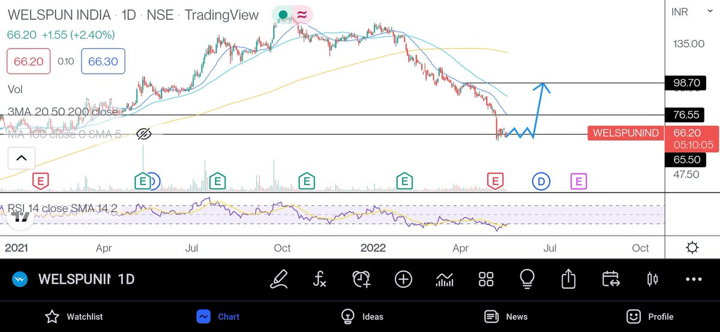The image size is (720, 332).
Task: Tap the 66.20 current price scale tag
Action: coord(692,138)
